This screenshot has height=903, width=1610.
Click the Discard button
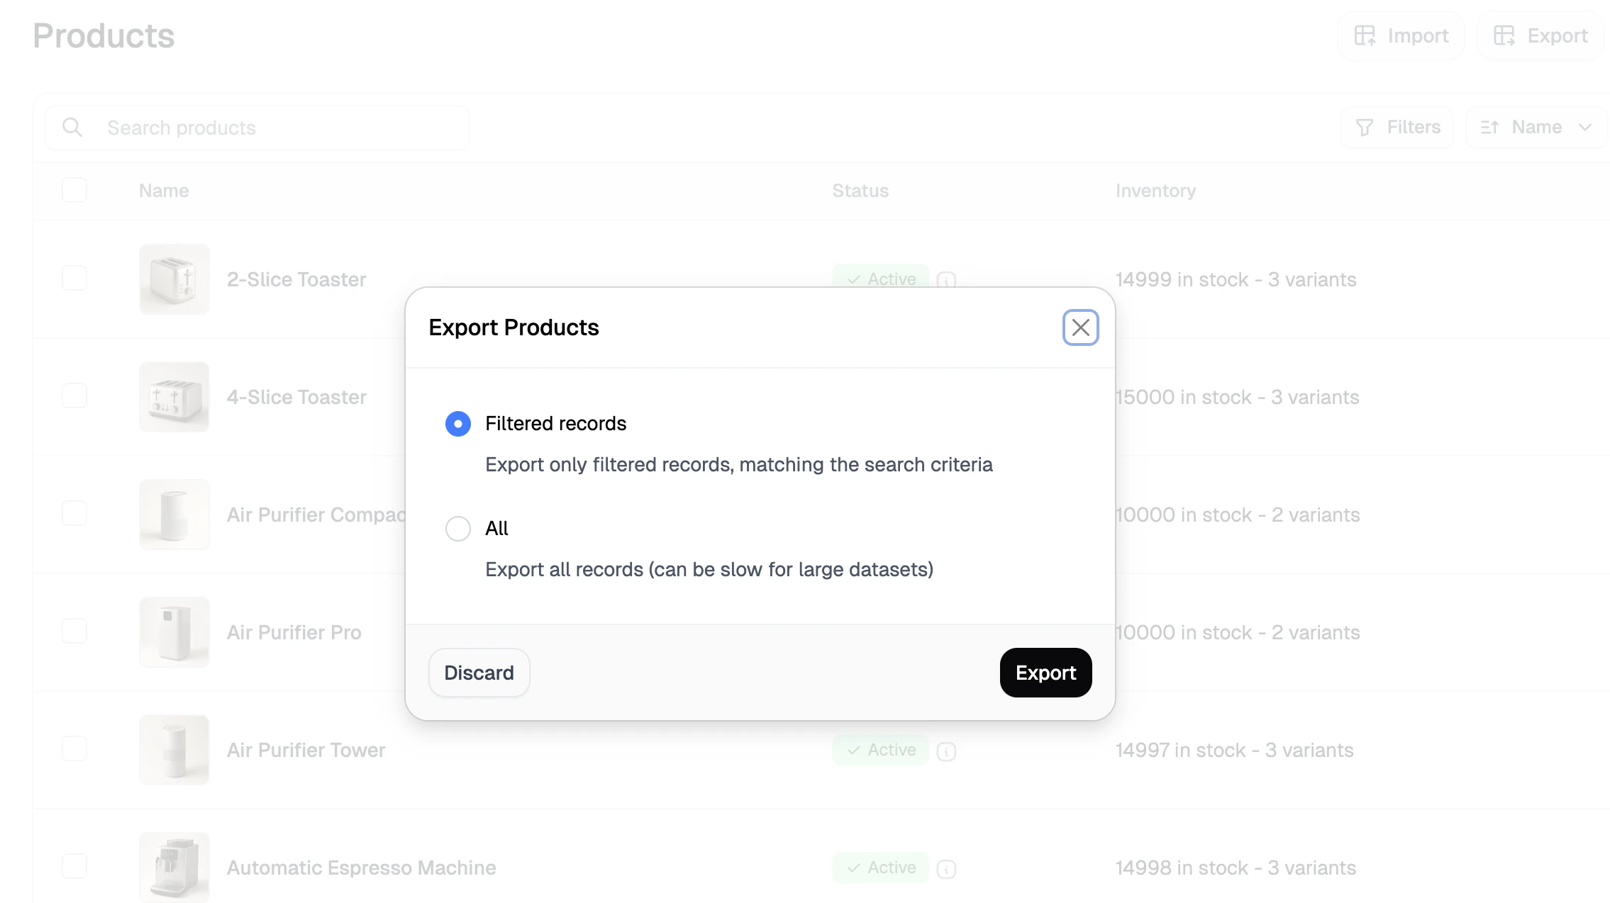pos(479,672)
